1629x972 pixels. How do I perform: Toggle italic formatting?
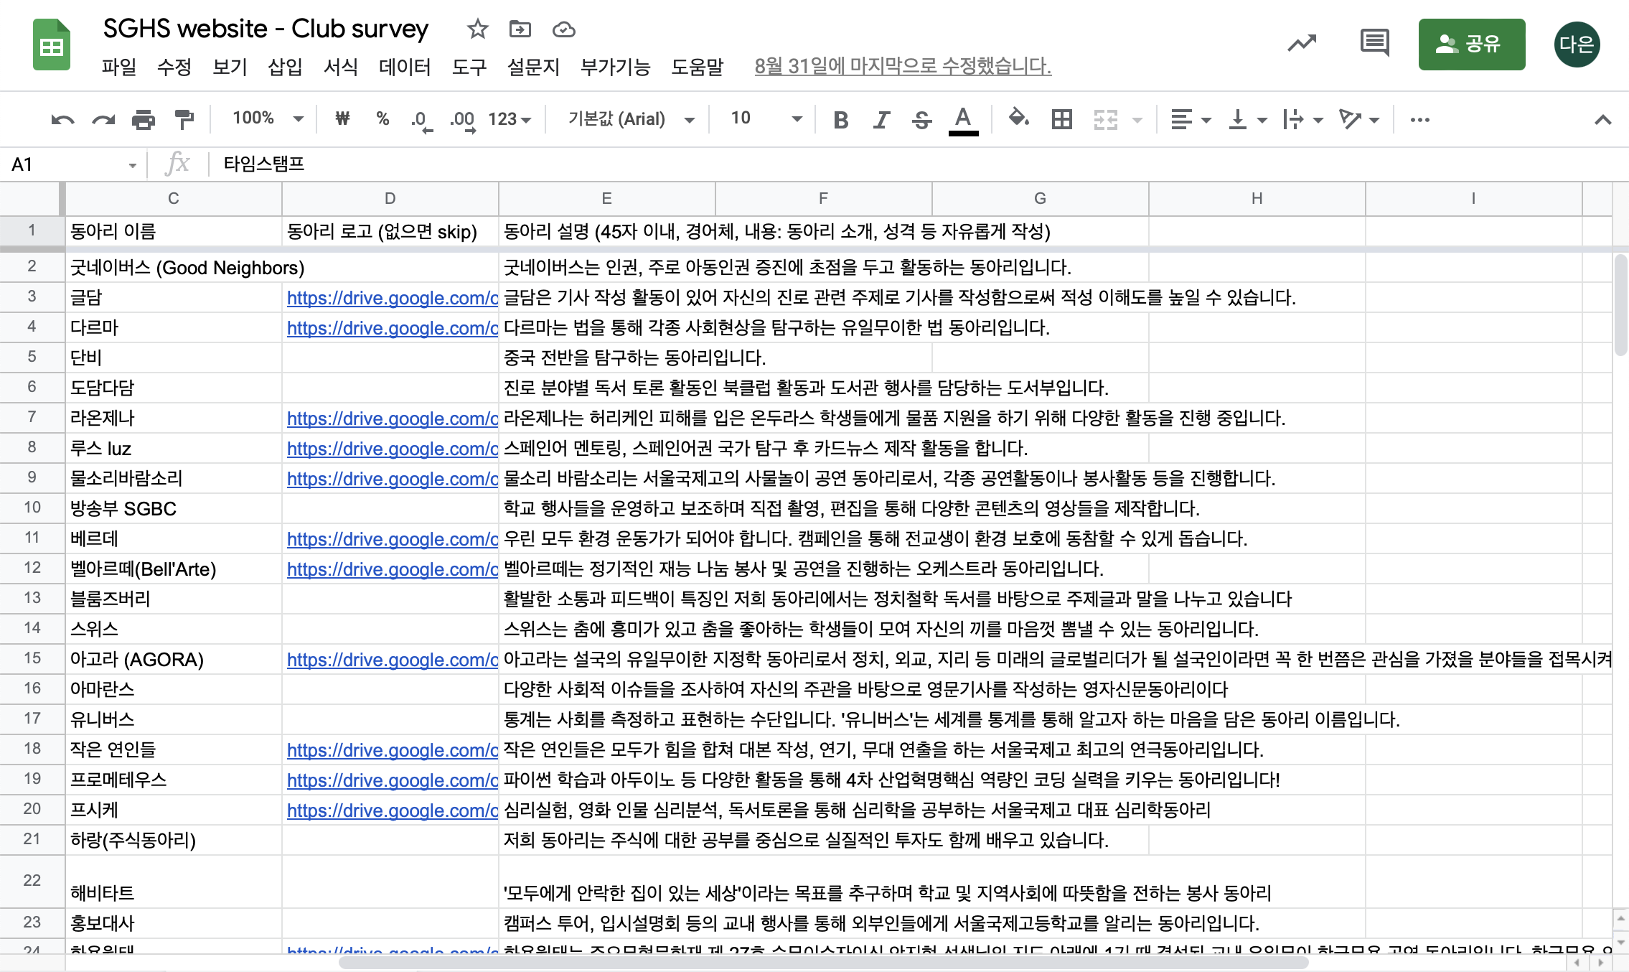881,119
